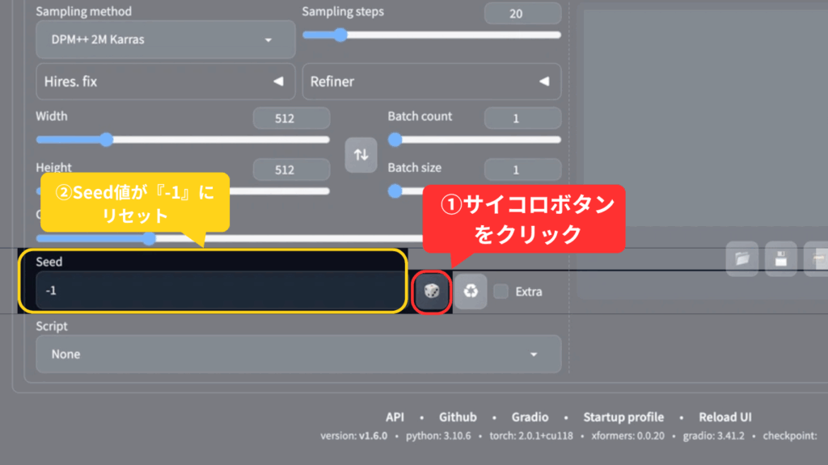Open the Github footer link

tap(458, 417)
